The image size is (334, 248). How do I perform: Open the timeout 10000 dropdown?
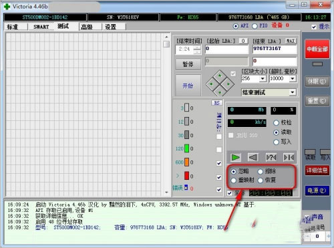[x=293, y=79]
